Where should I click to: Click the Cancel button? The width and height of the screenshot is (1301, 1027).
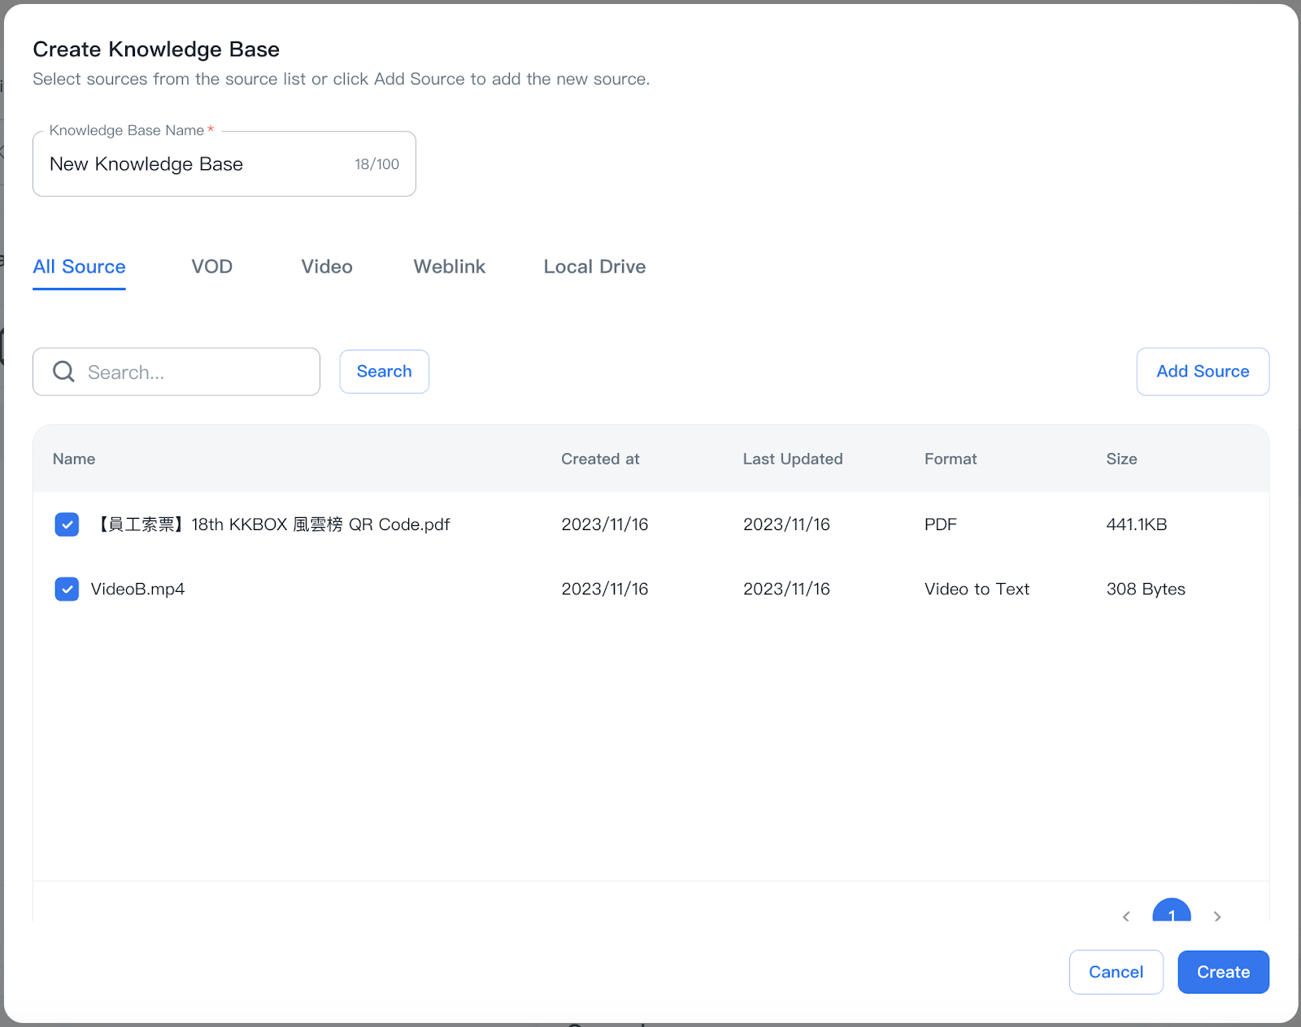[1116, 972]
